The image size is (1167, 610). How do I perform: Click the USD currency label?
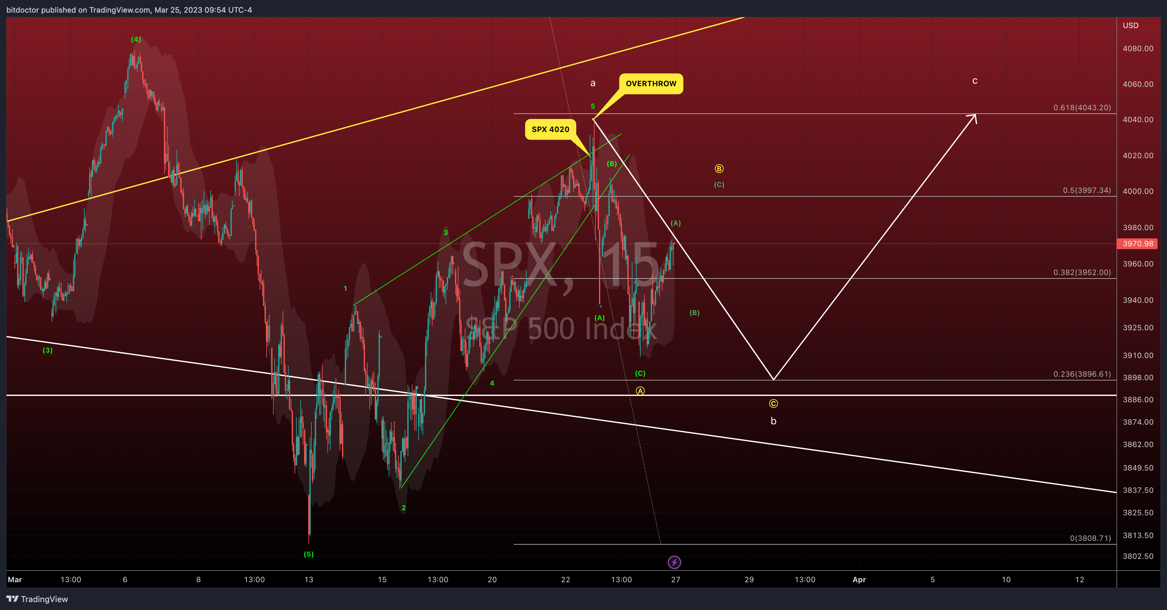[1130, 25]
